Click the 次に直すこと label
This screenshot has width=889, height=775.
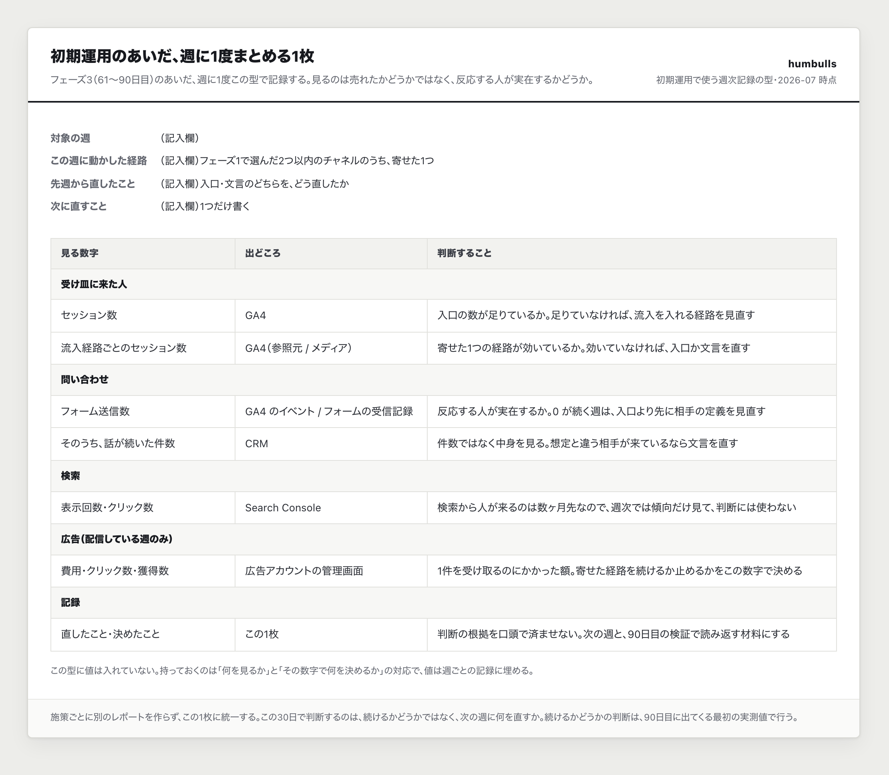pos(78,206)
